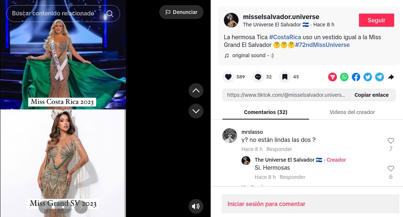The height and width of the screenshot is (217, 403).
Task: Select the Comentarios (32) tab
Action: (265, 112)
